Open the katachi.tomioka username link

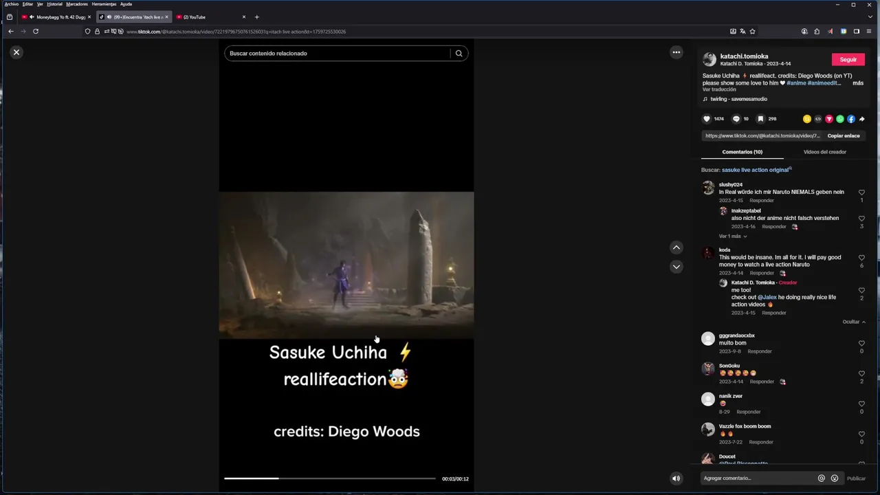click(x=745, y=56)
